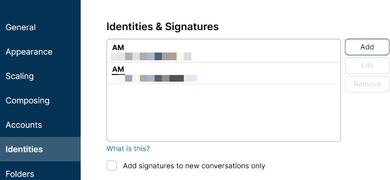Image resolution: width=390 pixels, height=180 pixels.
Task: Click the 'Add signatures to new conversations only' label
Action: [194, 166]
